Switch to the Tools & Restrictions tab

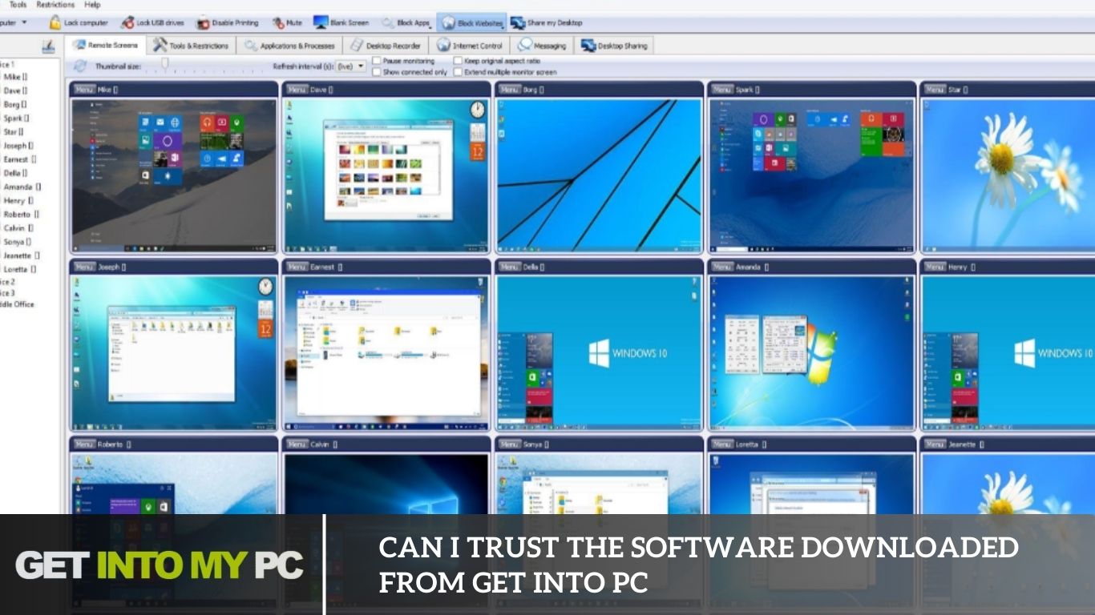pos(191,46)
